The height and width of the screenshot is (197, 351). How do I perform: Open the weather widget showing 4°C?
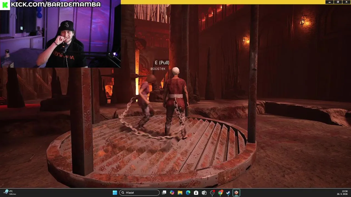point(10,193)
